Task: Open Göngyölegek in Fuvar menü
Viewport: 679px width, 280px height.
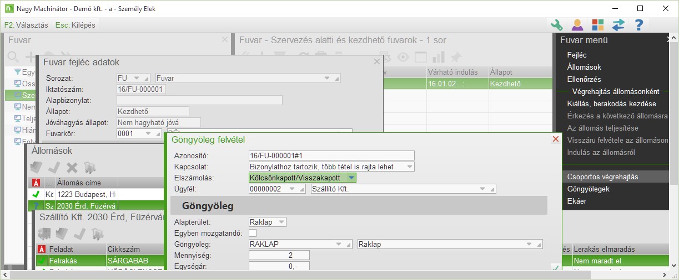Action: 588,189
